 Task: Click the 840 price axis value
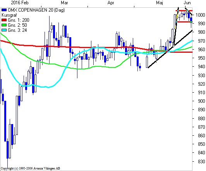(x=201, y=153)
